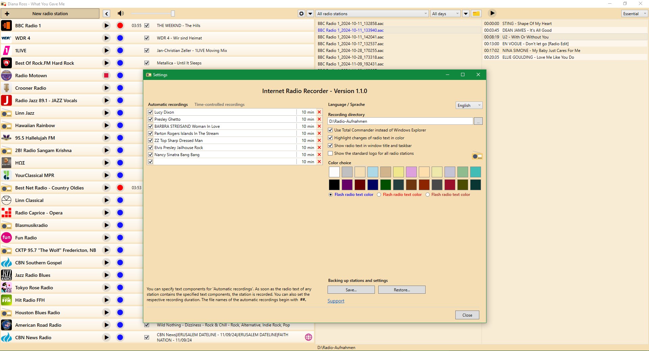
Task: Open the recordings folder icon
Action: click(476, 13)
